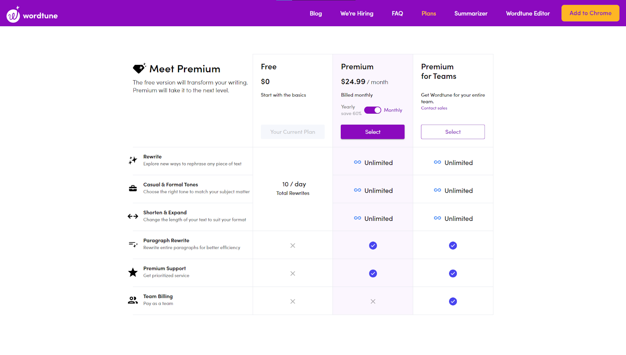Click the Wordtune logo icon
626x355 pixels.
pyautogui.click(x=13, y=14)
